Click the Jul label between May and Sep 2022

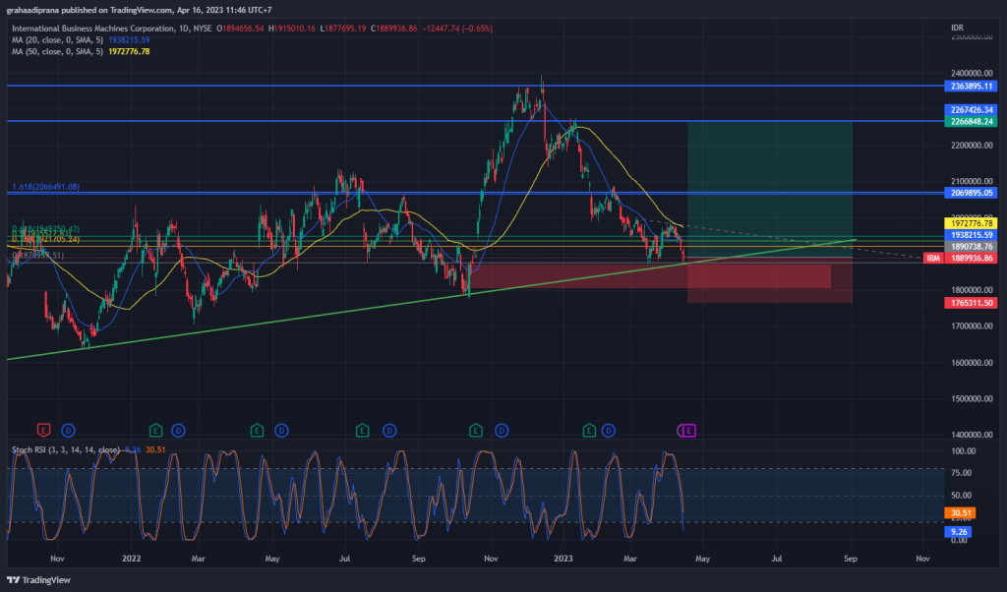point(344,558)
